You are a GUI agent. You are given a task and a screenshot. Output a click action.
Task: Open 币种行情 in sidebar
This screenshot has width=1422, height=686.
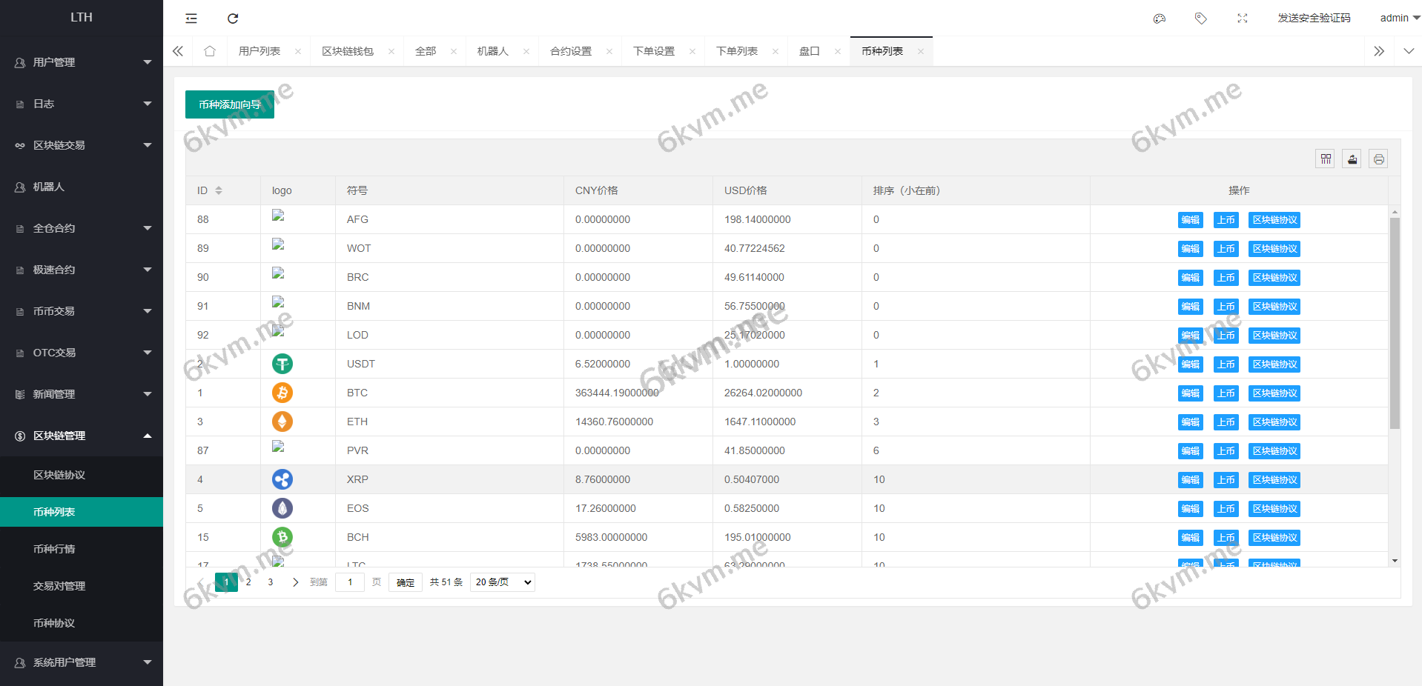(x=54, y=549)
